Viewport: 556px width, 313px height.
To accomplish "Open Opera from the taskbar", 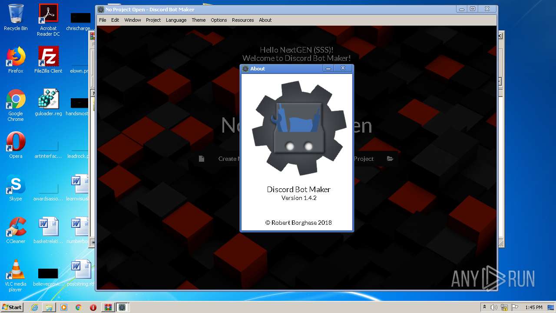I will [93, 307].
